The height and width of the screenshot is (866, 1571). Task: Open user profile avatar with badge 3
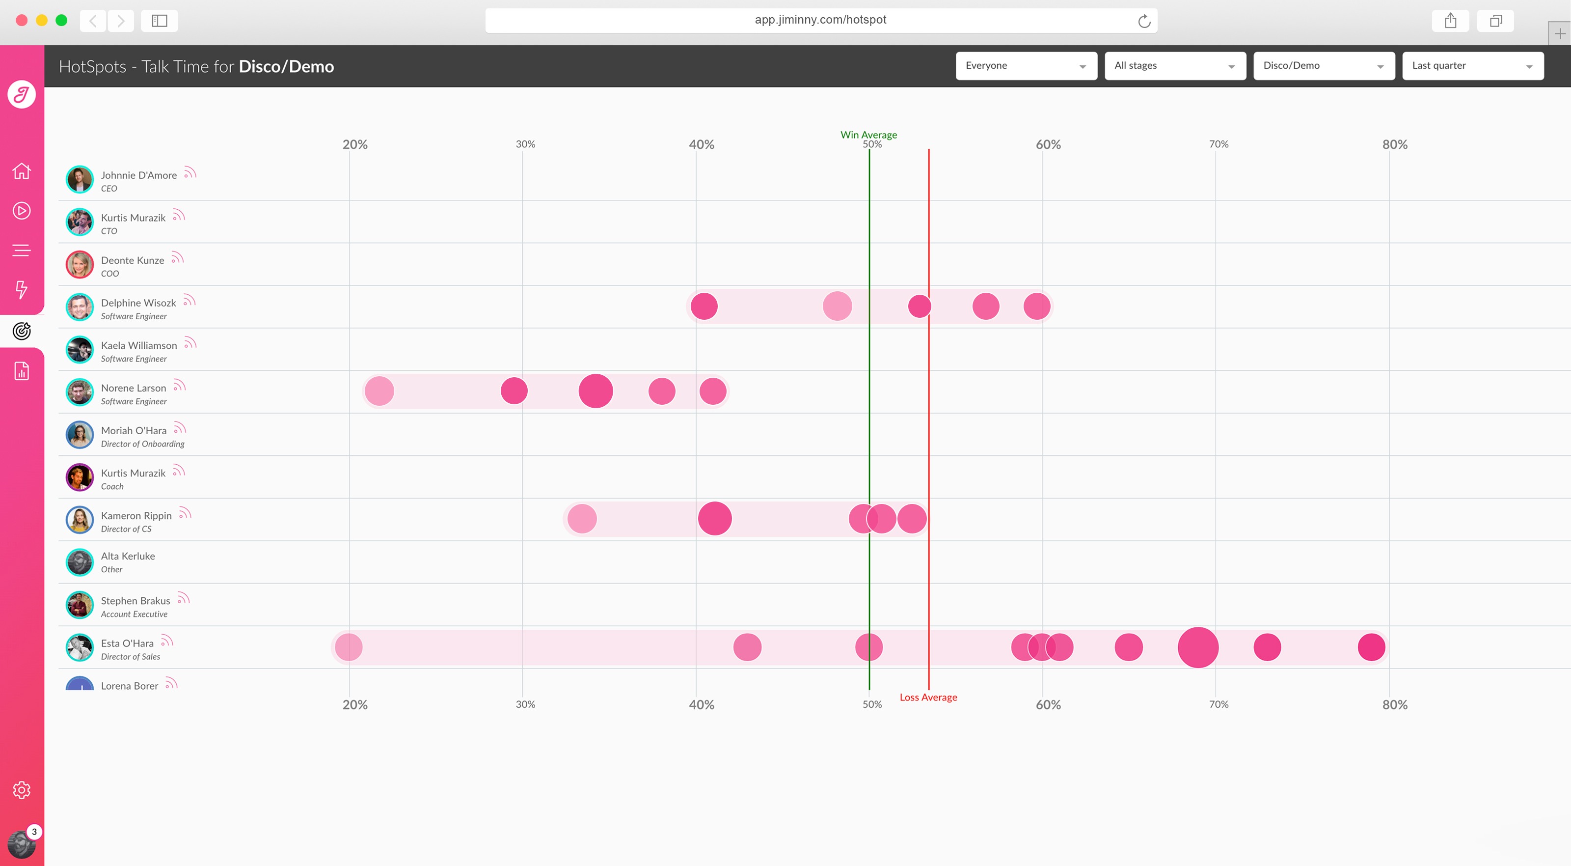coord(21,845)
